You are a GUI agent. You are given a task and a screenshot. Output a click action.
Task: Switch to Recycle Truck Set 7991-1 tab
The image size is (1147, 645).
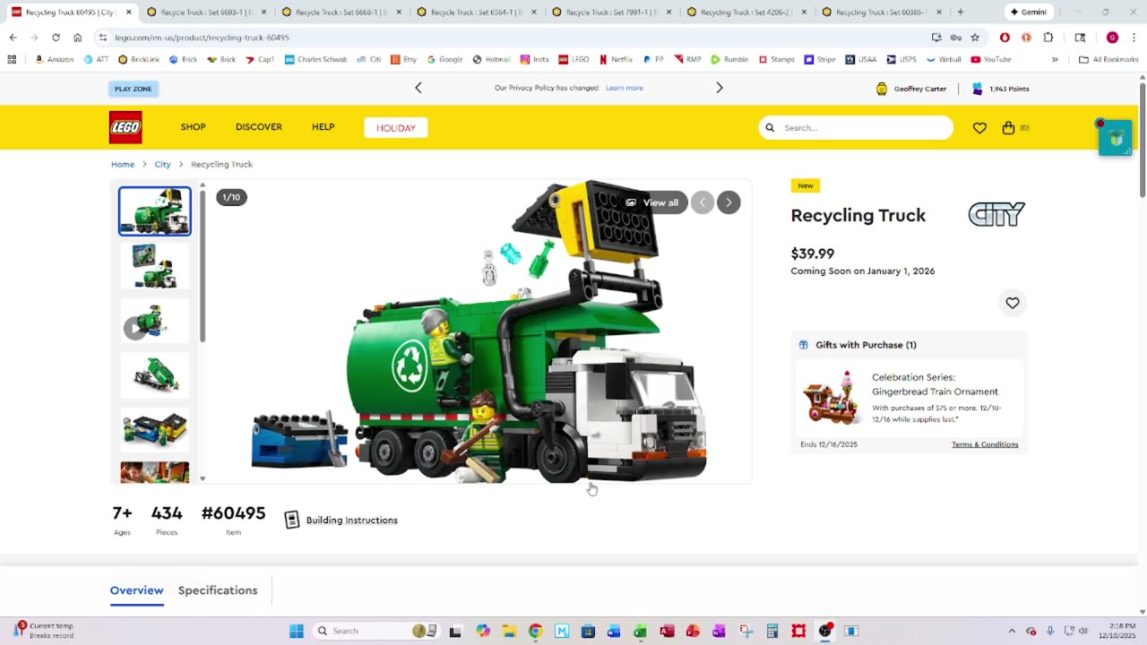click(x=611, y=12)
